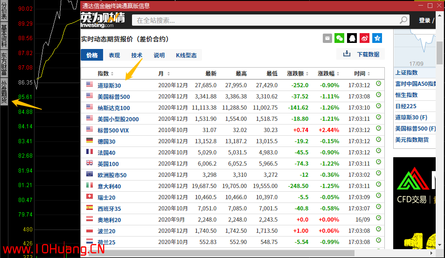Open 道琼斯30 (F) in the sidebar
Screen dimensions: 445x258
pos(411,117)
